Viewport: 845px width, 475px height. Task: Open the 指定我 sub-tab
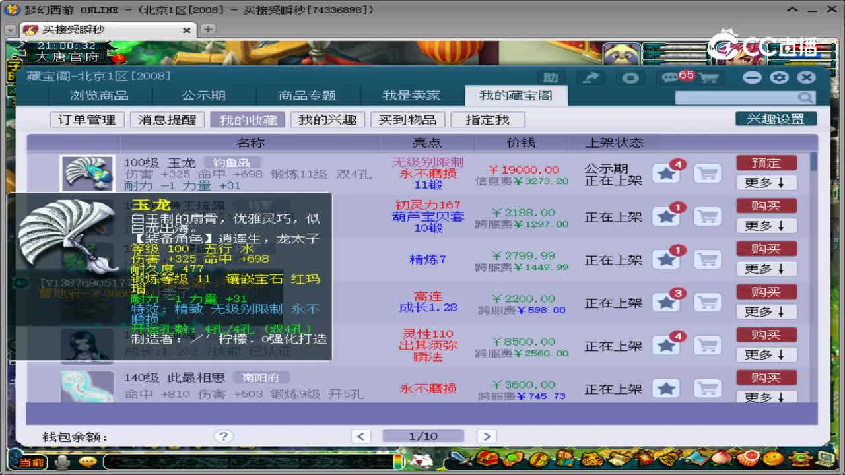point(488,119)
